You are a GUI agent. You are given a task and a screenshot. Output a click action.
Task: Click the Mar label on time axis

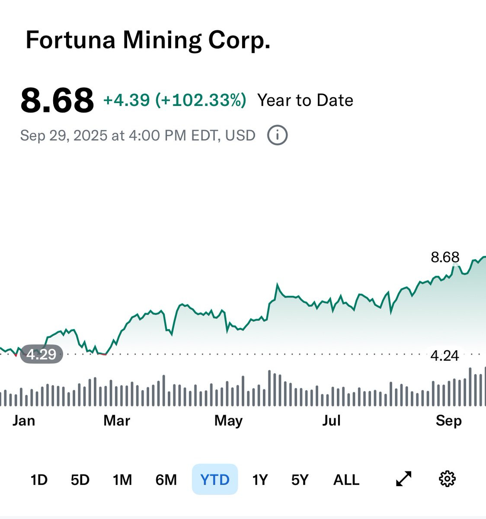[117, 420]
